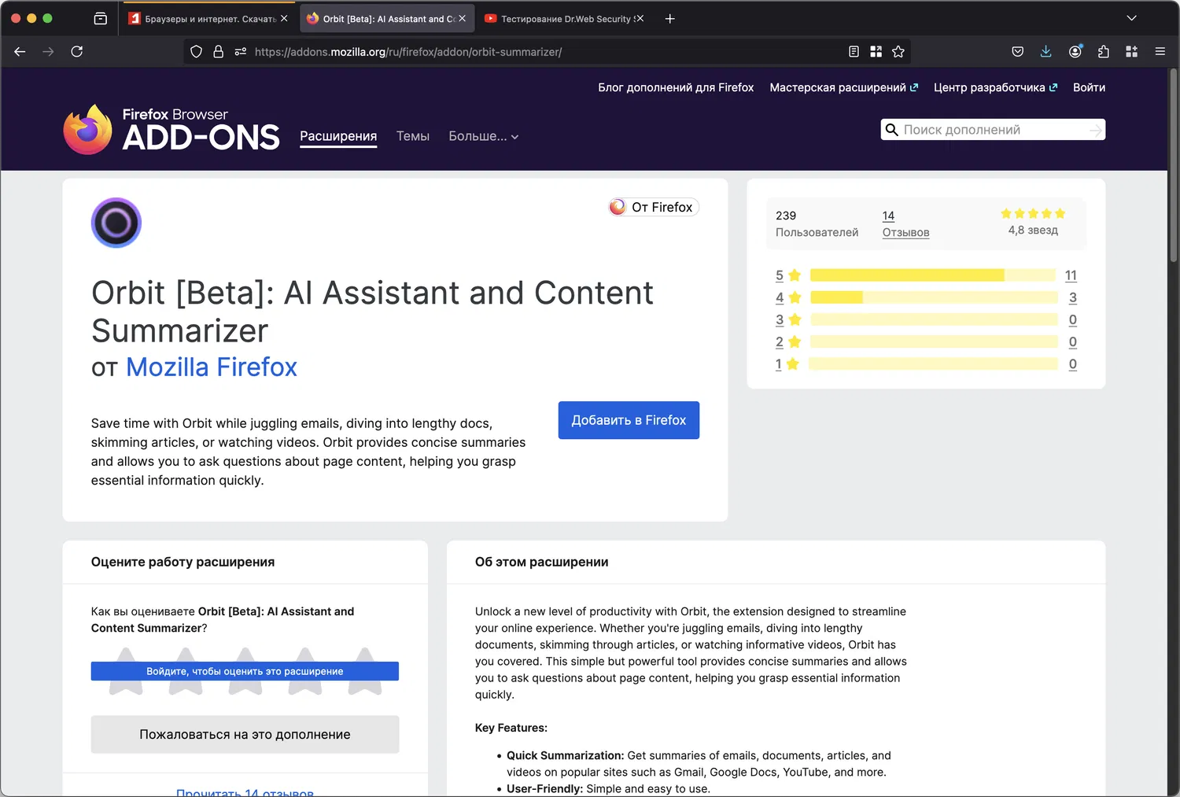The height and width of the screenshot is (797, 1180).
Task: Open the Mozilla Firefox author link
Action: [x=212, y=367]
